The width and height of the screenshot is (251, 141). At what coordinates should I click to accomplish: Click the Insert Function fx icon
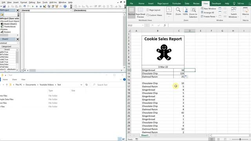pos(165,25)
